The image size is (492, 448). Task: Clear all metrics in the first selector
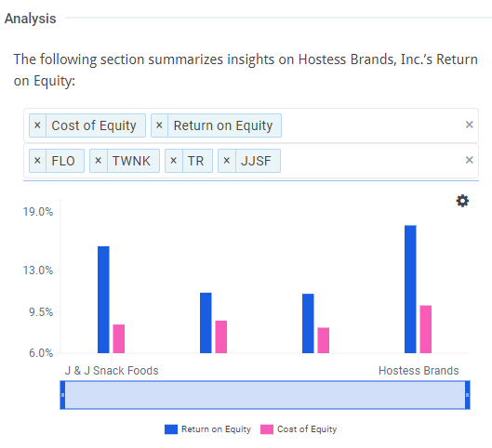469,125
